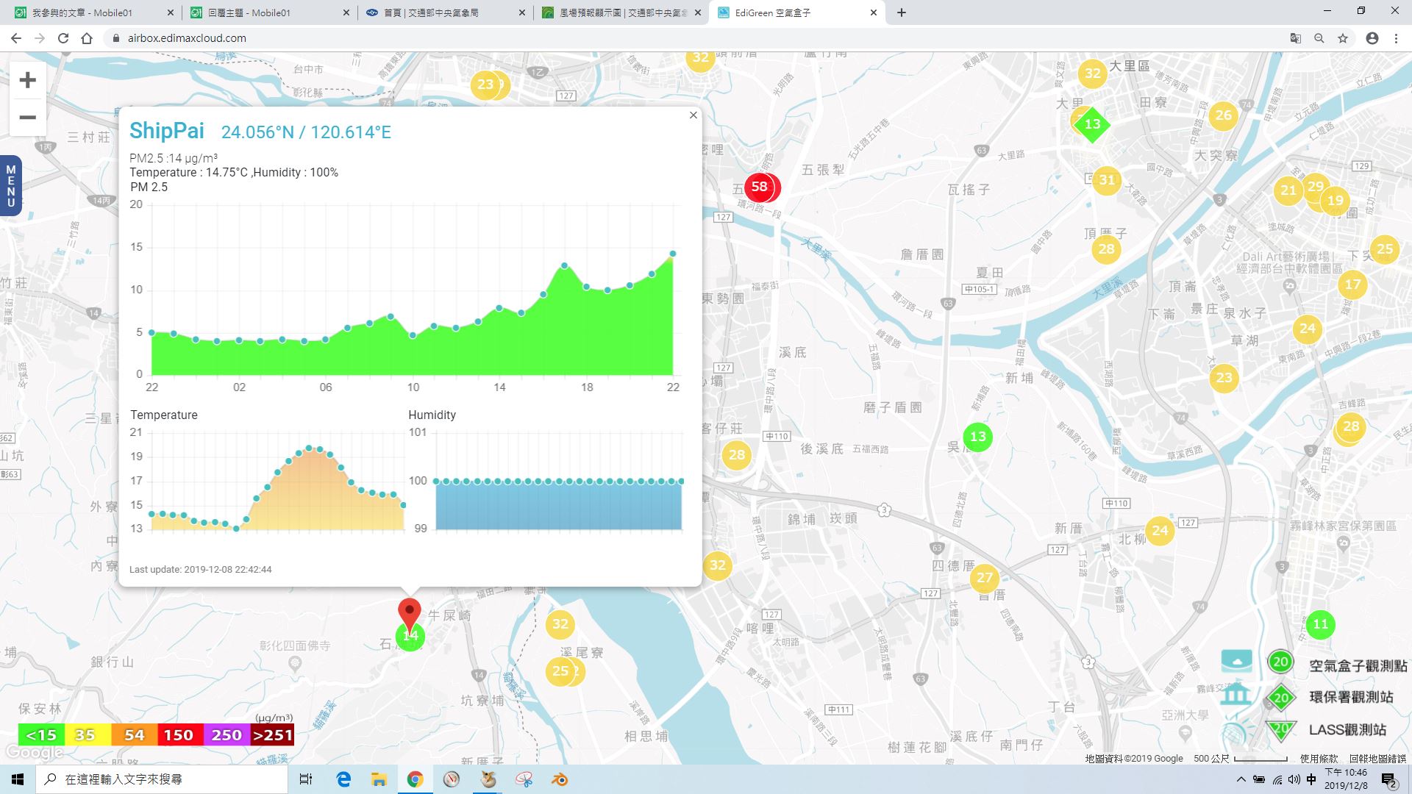
Task: Select the yellow 19 station marker
Action: click(x=1336, y=200)
